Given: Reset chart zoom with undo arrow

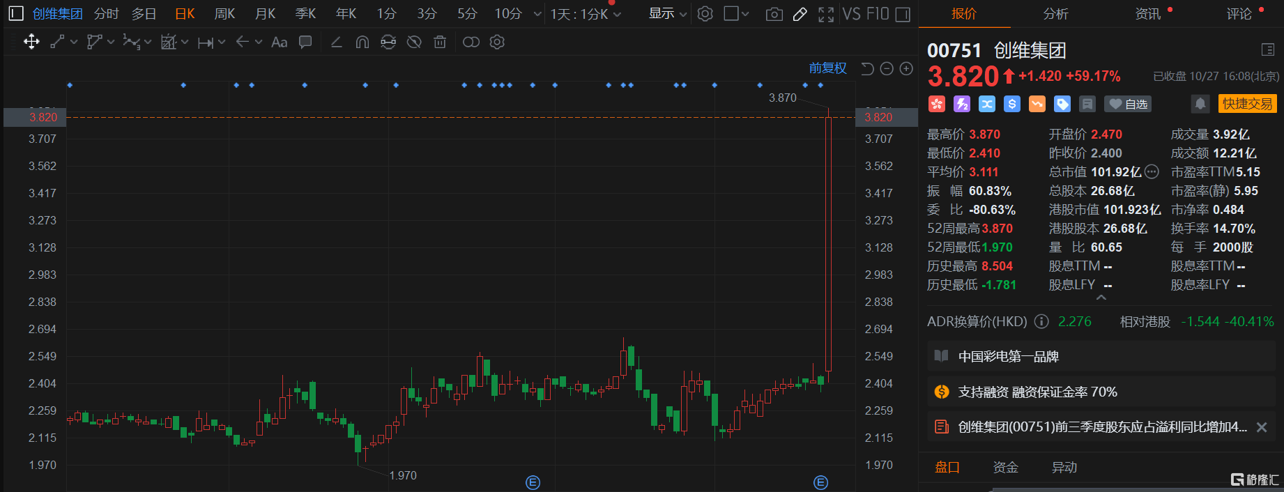Looking at the screenshot, I should pos(867,68).
